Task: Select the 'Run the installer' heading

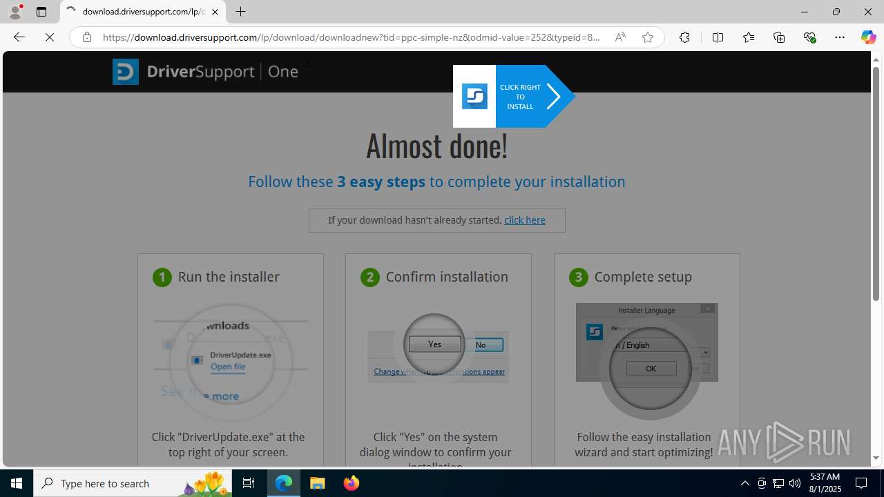Action: (x=229, y=277)
